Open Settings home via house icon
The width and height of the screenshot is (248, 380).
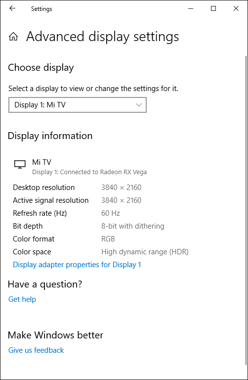(13, 37)
